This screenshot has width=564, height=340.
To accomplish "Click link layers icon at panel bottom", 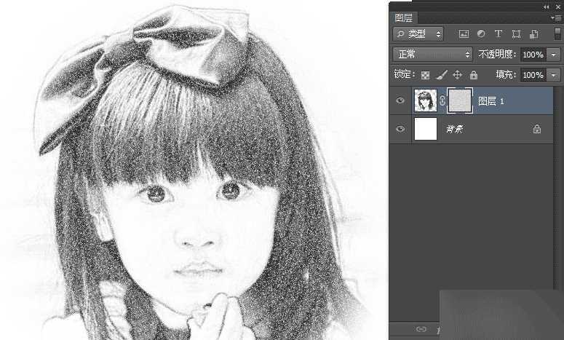I will pyautogui.click(x=421, y=329).
